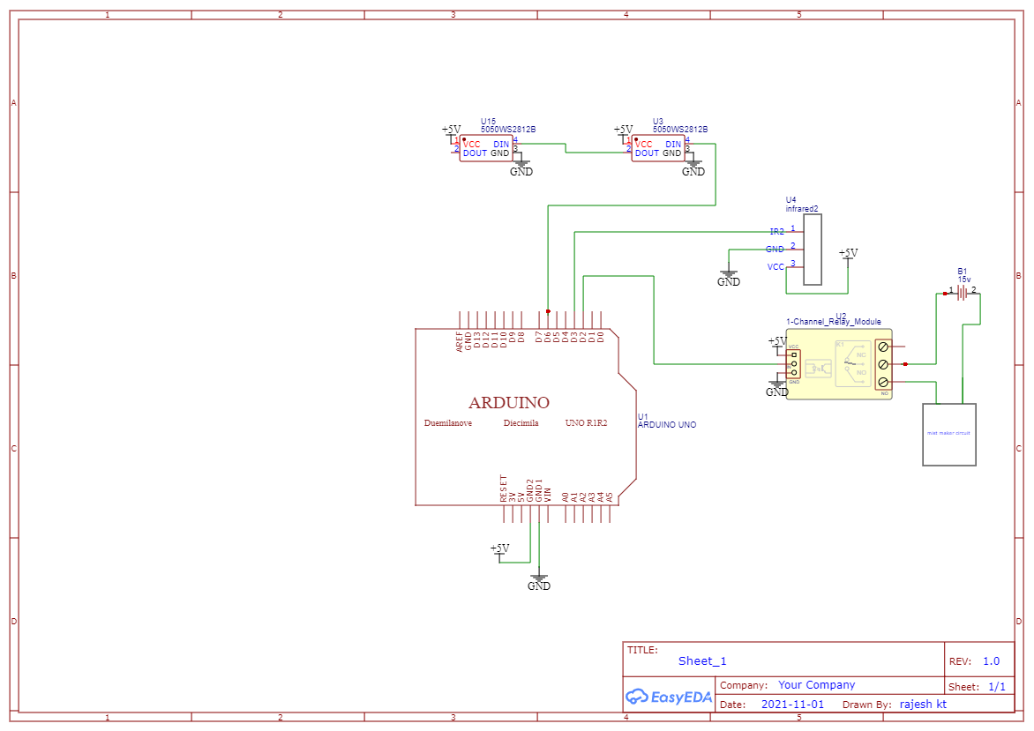Click the DIN pin label on U15

[501, 145]
